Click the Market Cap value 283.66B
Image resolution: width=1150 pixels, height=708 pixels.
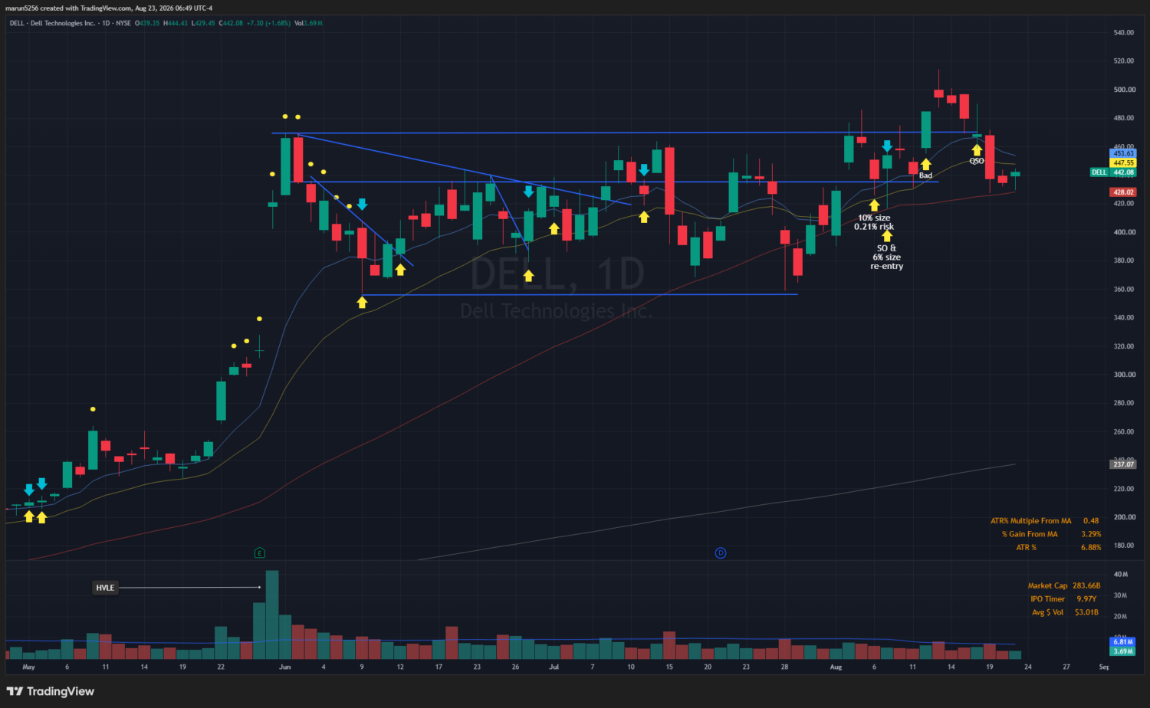[x=1086, y=586]
